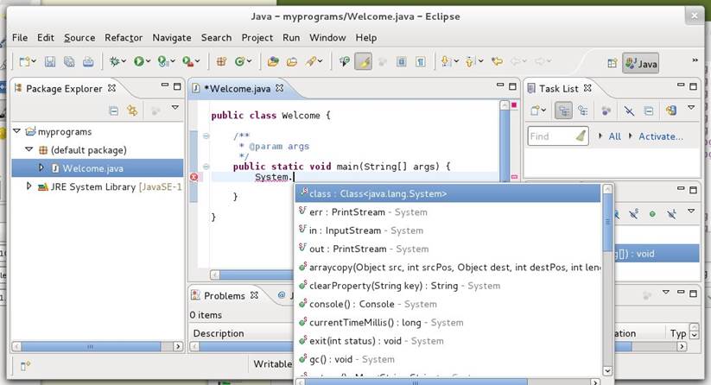The image size is (711, 385).
Task: Go to Next Annotation toolbar icon
Action: pos(446,61)
